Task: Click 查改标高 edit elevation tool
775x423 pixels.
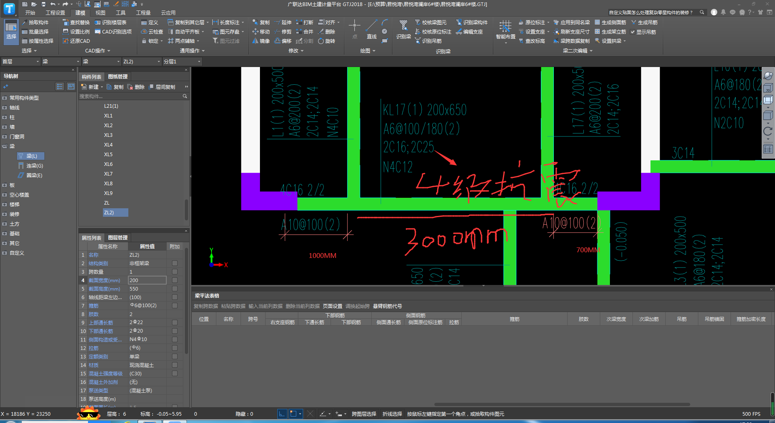Action: coord(532,41)
